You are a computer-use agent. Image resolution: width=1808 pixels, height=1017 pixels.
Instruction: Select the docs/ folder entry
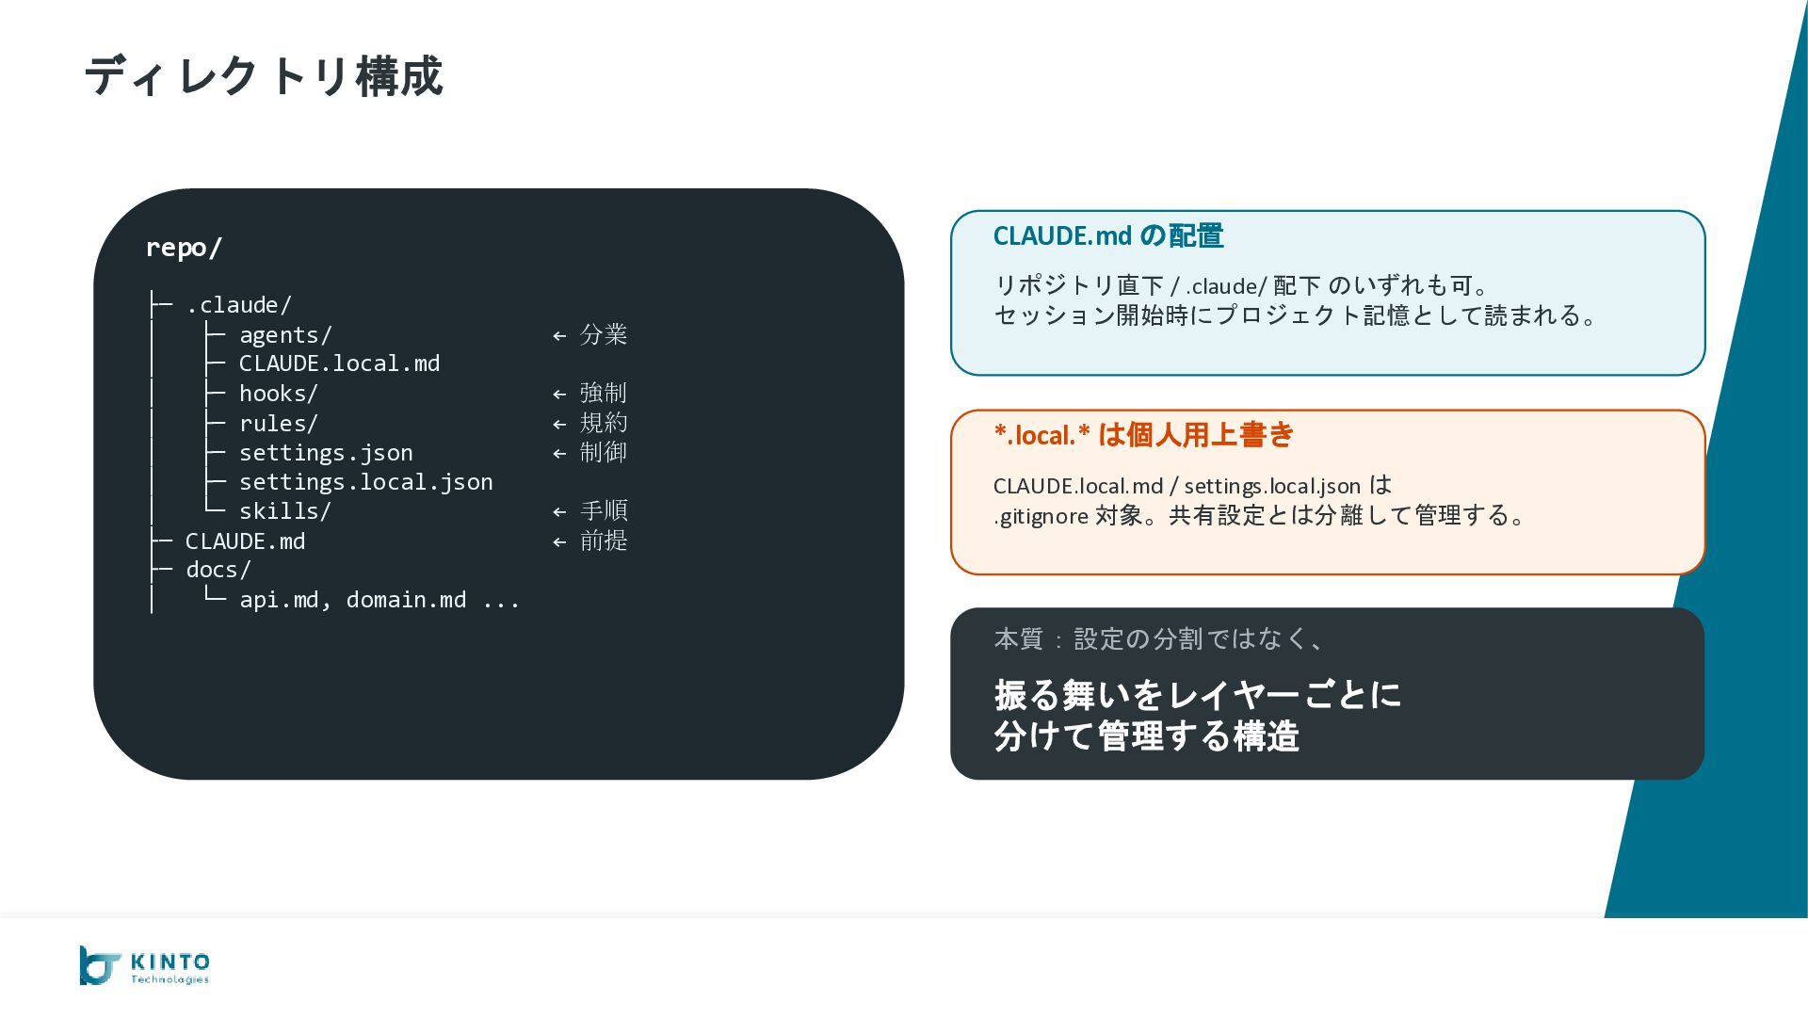218,570
